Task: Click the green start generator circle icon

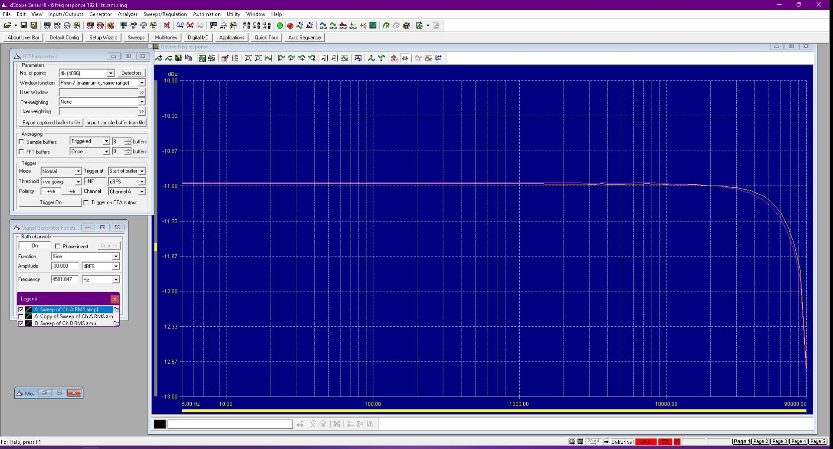Action: pyautogui.click(x=280, y=26)
